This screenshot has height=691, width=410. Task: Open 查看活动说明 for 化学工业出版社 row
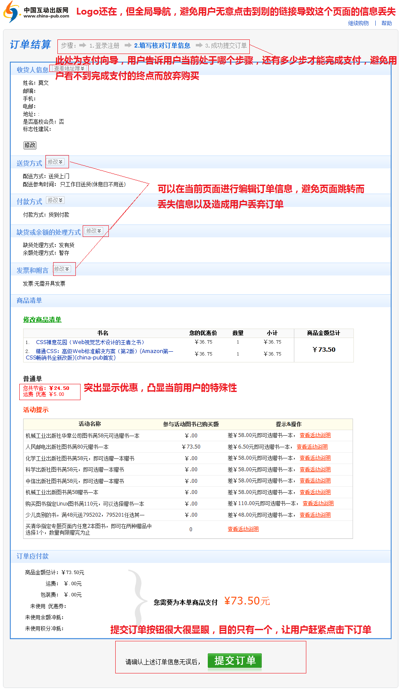pyautogui.click(x=315, y=458)
